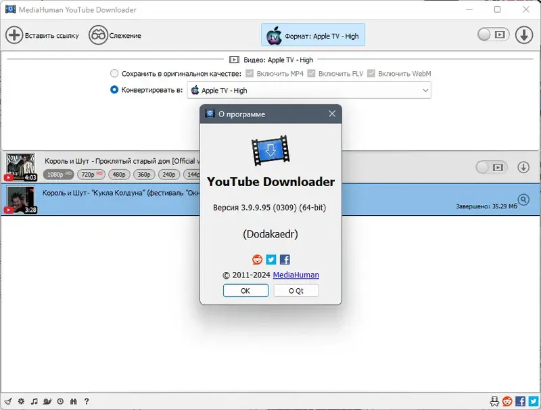Click OK in the About dialog
The image size is (541, 410).
[x=245, y=291]
